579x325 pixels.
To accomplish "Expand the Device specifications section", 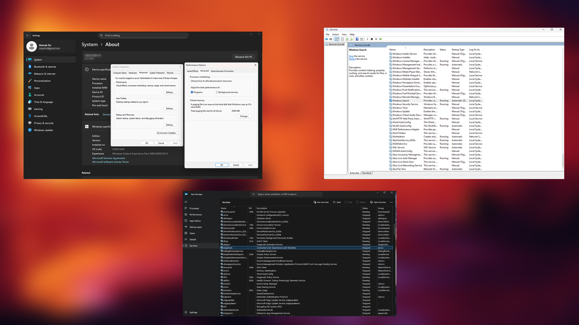I will click(97, 70).
